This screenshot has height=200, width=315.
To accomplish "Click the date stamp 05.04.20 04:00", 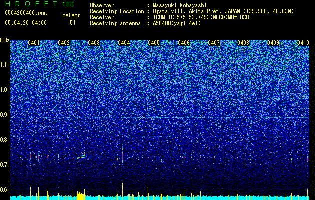I will tap(26, 23).
